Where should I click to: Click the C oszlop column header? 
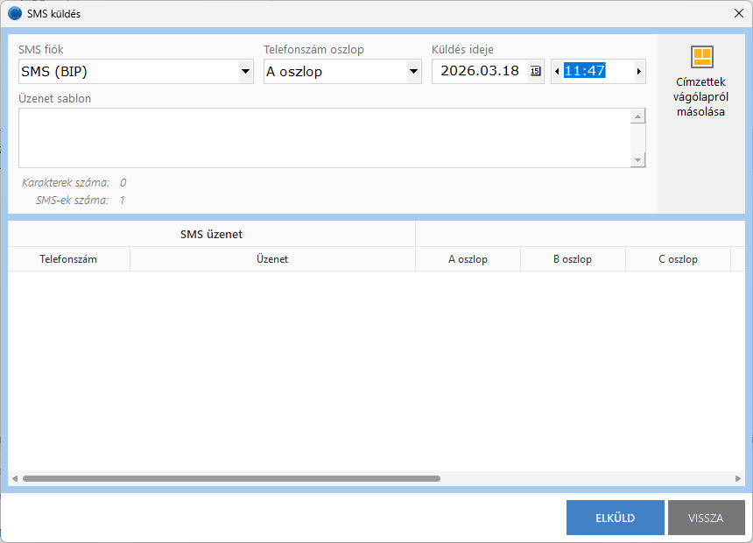tap(678, 259)
